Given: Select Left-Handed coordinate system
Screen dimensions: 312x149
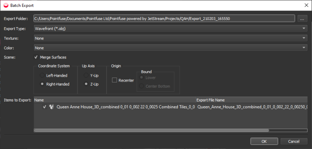Looking at the screenshot, I should pos(42,76).
